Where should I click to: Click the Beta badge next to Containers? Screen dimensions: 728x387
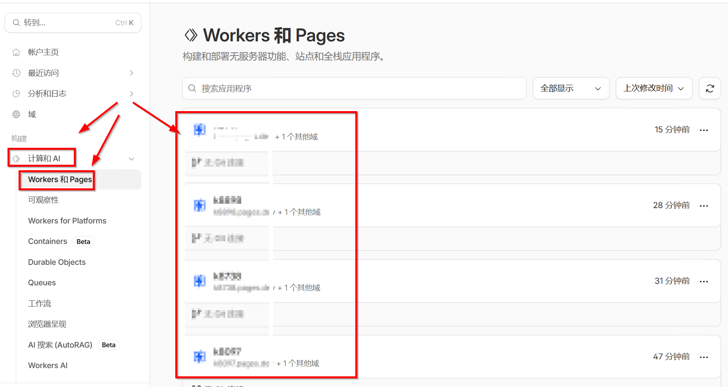(x=83, y=242)
